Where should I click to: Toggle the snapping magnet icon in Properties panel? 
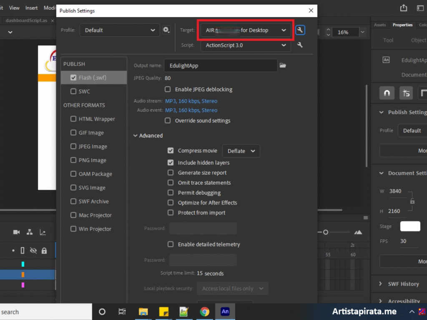tap(386, 93)
